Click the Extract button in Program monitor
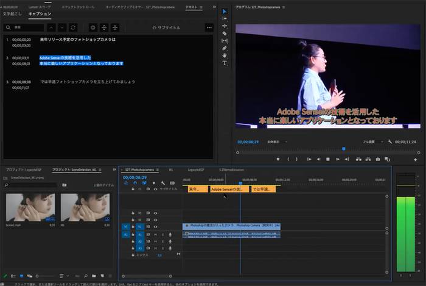 point(368,159)
